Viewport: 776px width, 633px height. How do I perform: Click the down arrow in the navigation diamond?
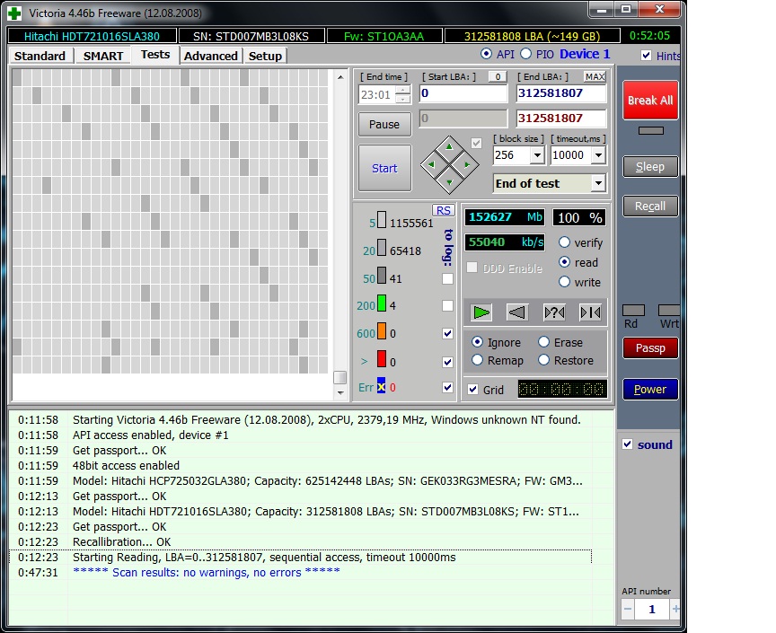tap(449, 181)
